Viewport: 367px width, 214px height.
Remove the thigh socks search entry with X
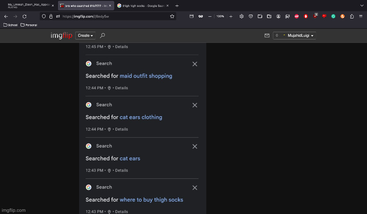[x=195, y=187]
